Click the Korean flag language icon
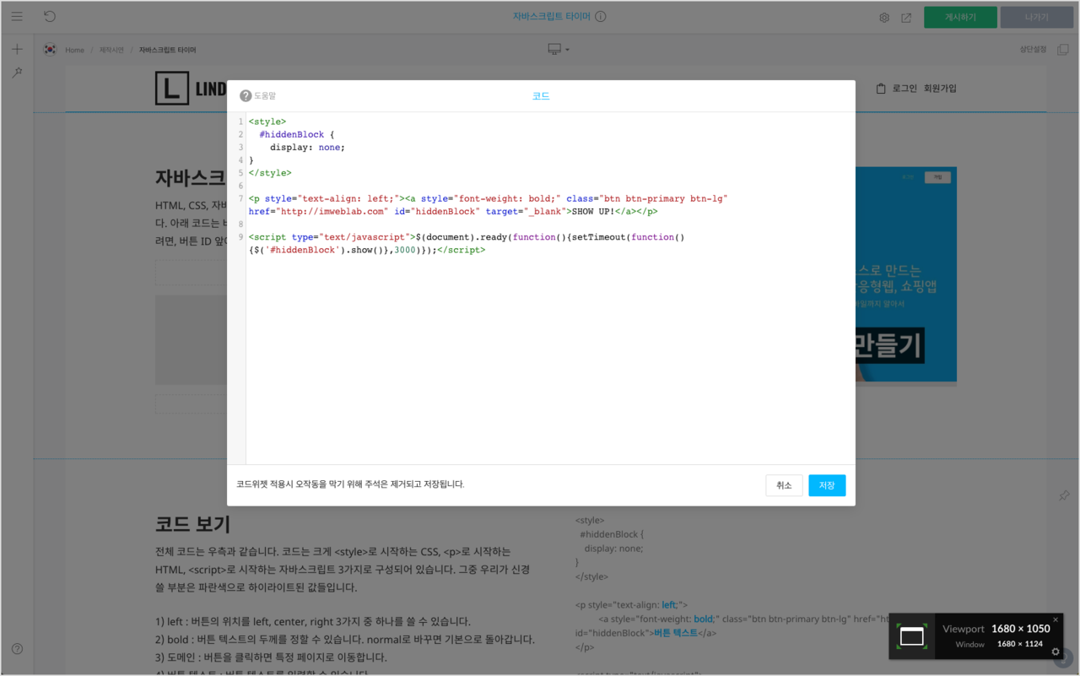 click(x=50, y=50)
